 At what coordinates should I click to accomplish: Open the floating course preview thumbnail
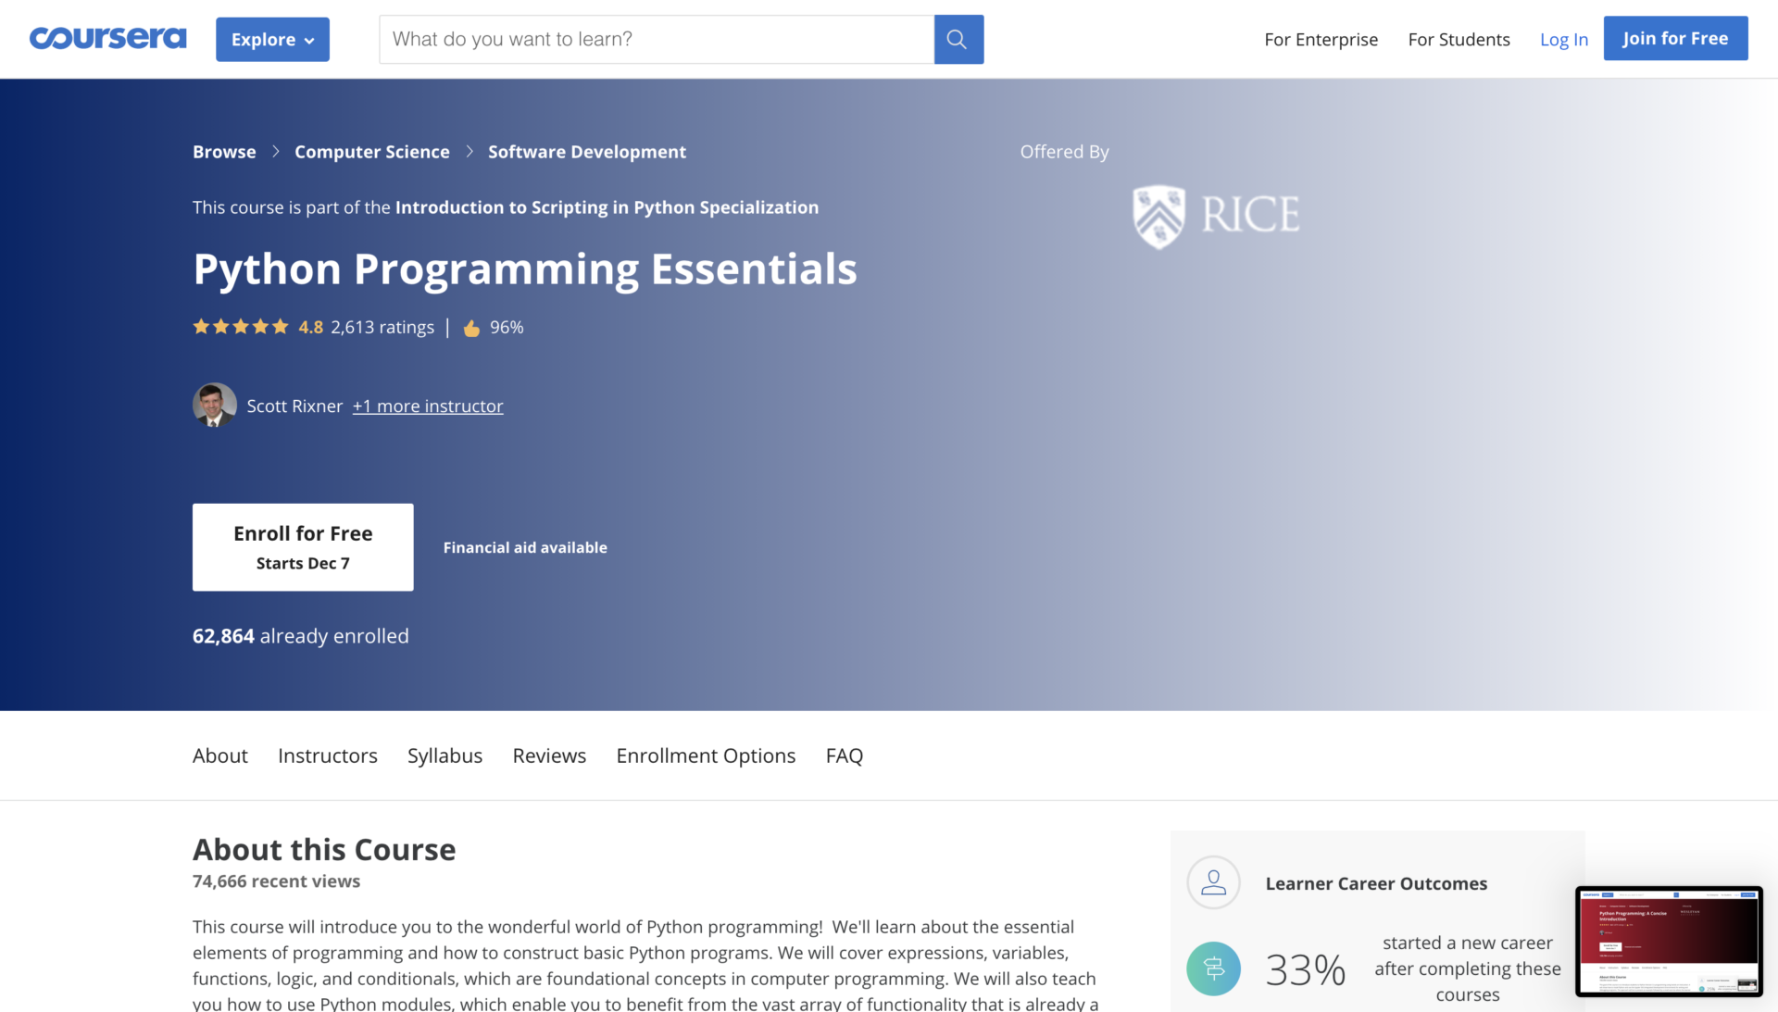pyautogui.click(x=1669, y=941)
